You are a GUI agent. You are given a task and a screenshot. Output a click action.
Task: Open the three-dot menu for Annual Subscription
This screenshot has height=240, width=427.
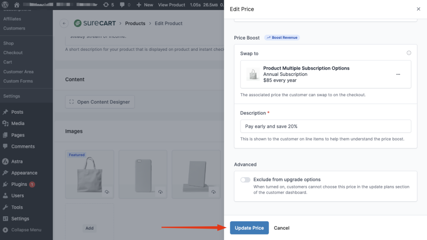point(398,75)
